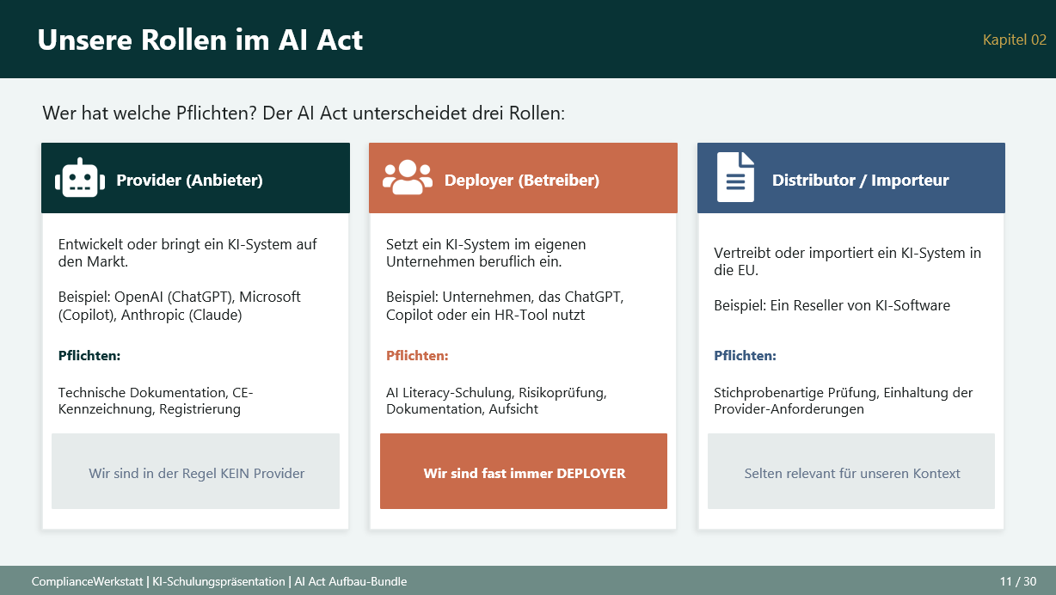This screenshot has width=1056, height=595.
Task: Click the blue "Pflichten:" label in the Distributor card
Action: click(745, 355)
